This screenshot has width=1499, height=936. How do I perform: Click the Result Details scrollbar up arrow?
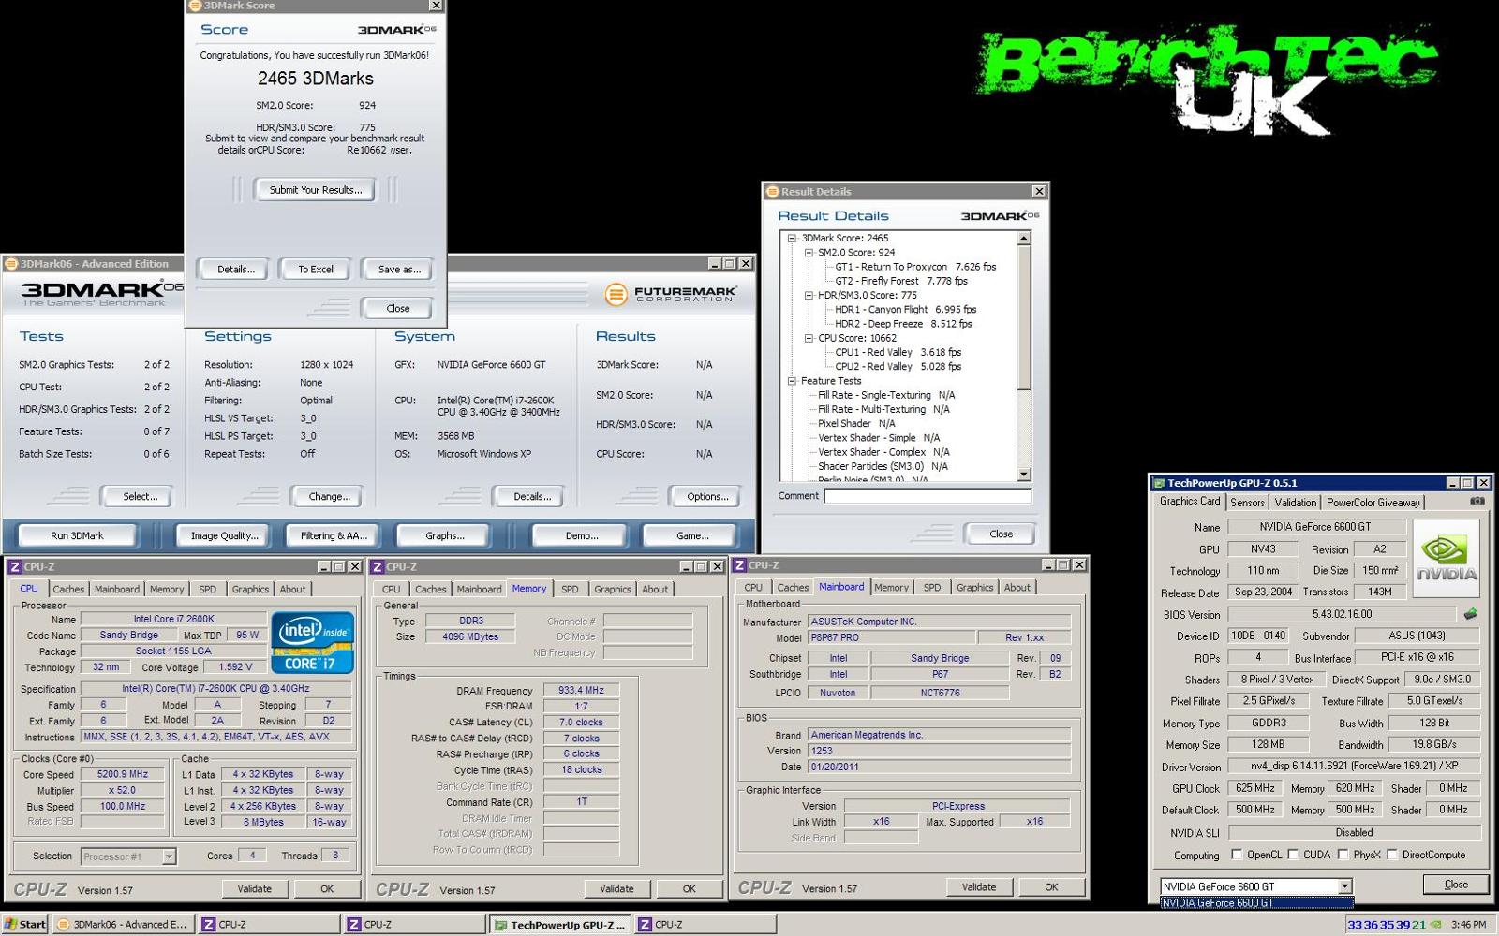(x=1024, y=239)
